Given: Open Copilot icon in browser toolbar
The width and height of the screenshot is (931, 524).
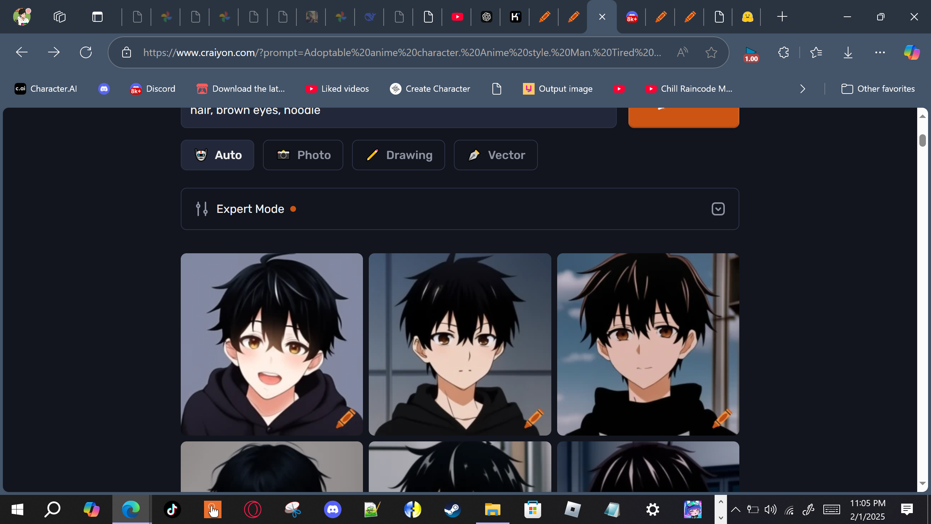Looking at the screenshot, I should click(x=912, y=52).
